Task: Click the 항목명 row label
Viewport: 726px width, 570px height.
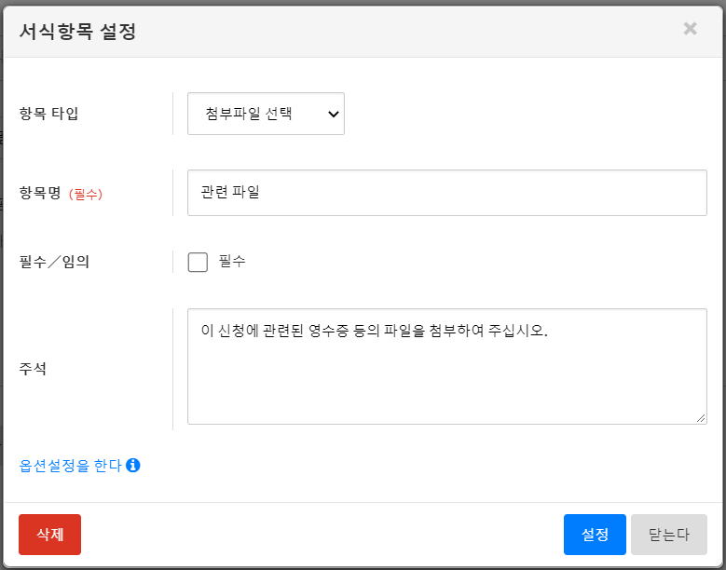Action: pos(40,193)
